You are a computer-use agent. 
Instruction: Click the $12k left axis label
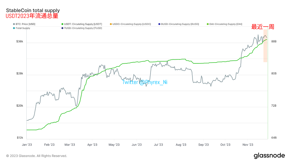coord(20,138)
